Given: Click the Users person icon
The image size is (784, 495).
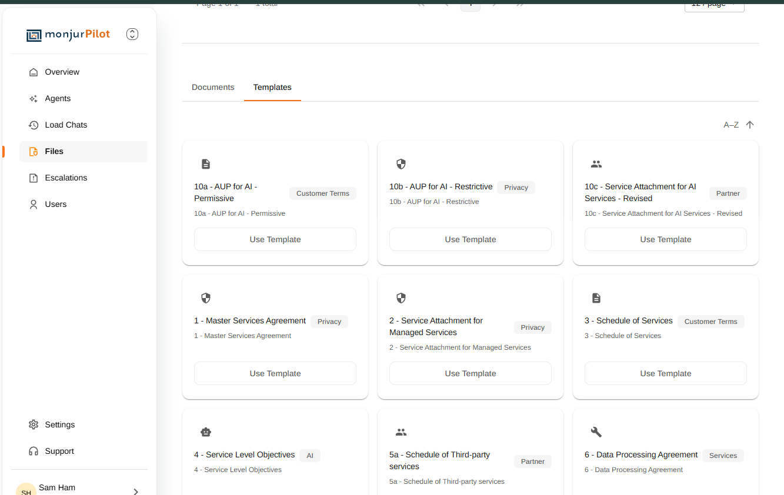Looking at the screenshot, I should [x=34, y=205].
